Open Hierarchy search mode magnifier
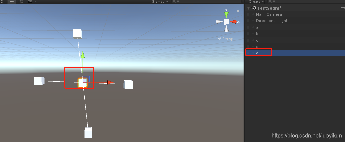The image size is (345, 142). click(271, 1)
